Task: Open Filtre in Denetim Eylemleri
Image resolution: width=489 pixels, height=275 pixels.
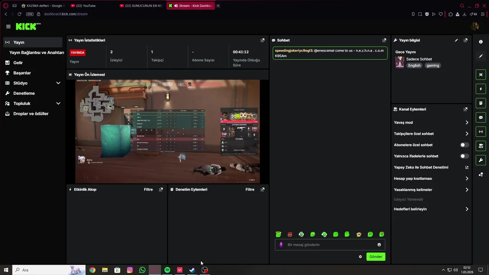Action: (250, 189)
